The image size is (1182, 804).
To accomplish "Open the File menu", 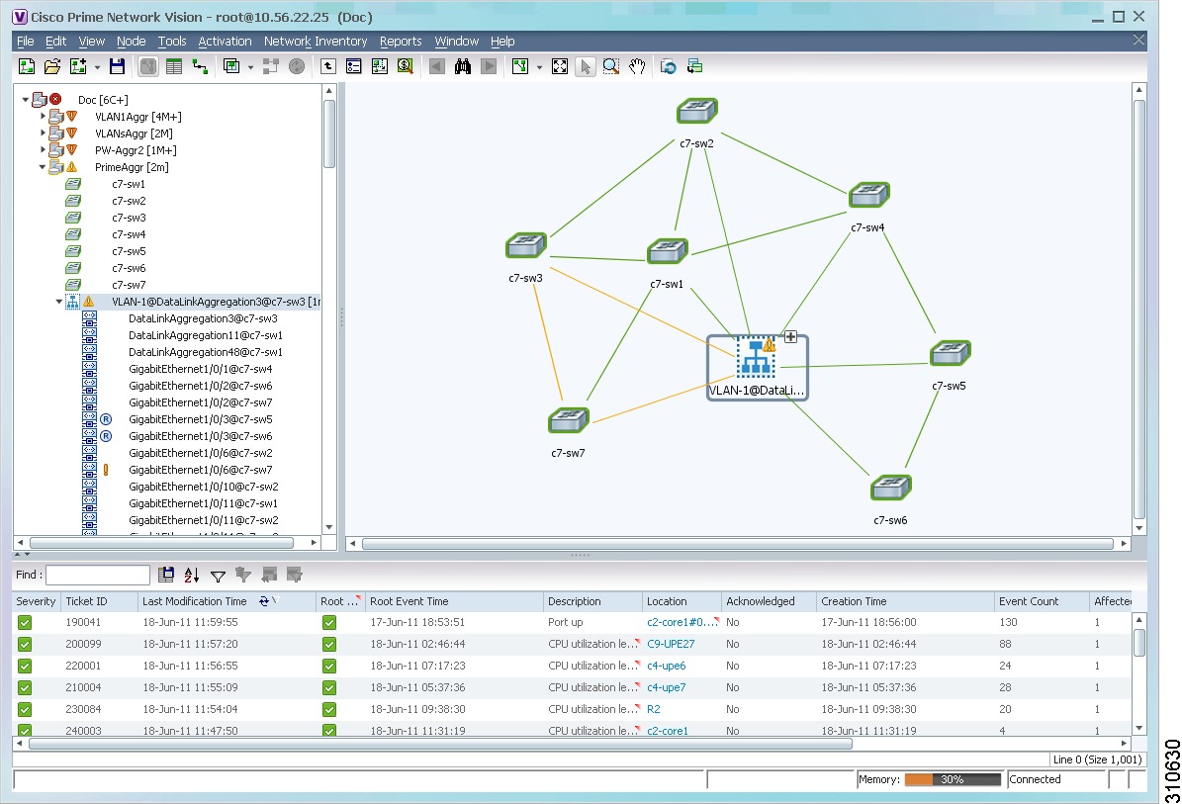I will (x=25, y=42).
